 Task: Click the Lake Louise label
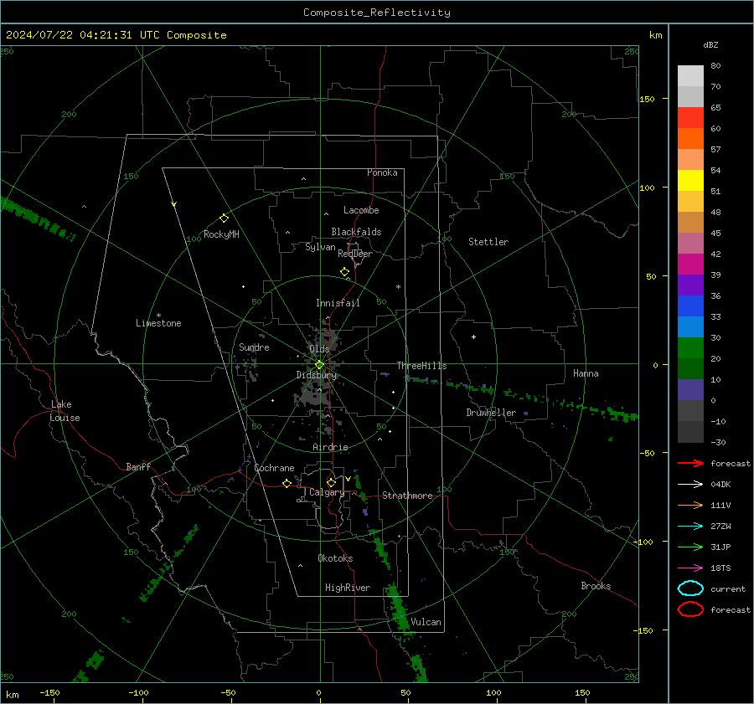click(x=65, y=411)
